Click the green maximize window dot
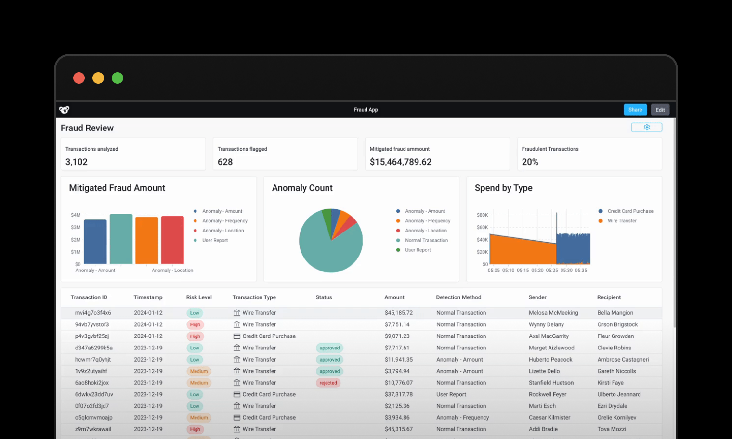732x439 pixels. [118, 78]
